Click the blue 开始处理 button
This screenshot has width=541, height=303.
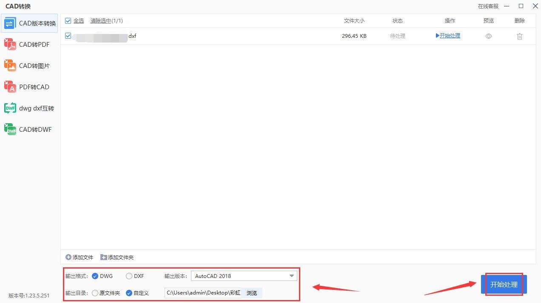tap(504, 285)
